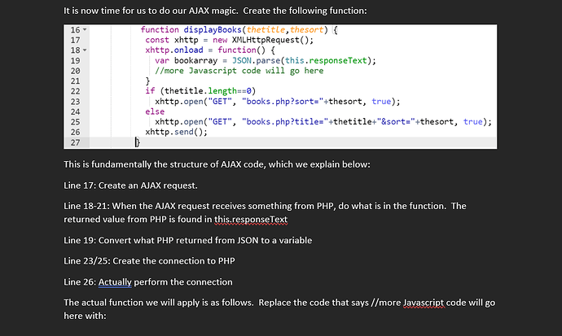The height and width of the screenshot is (336, 562).
Task: Click the "&sort=" string on line 25
Action: click(396, 122)
